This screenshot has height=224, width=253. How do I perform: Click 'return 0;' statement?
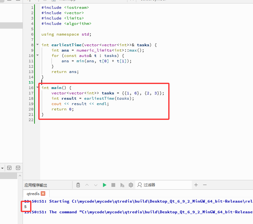62,109
